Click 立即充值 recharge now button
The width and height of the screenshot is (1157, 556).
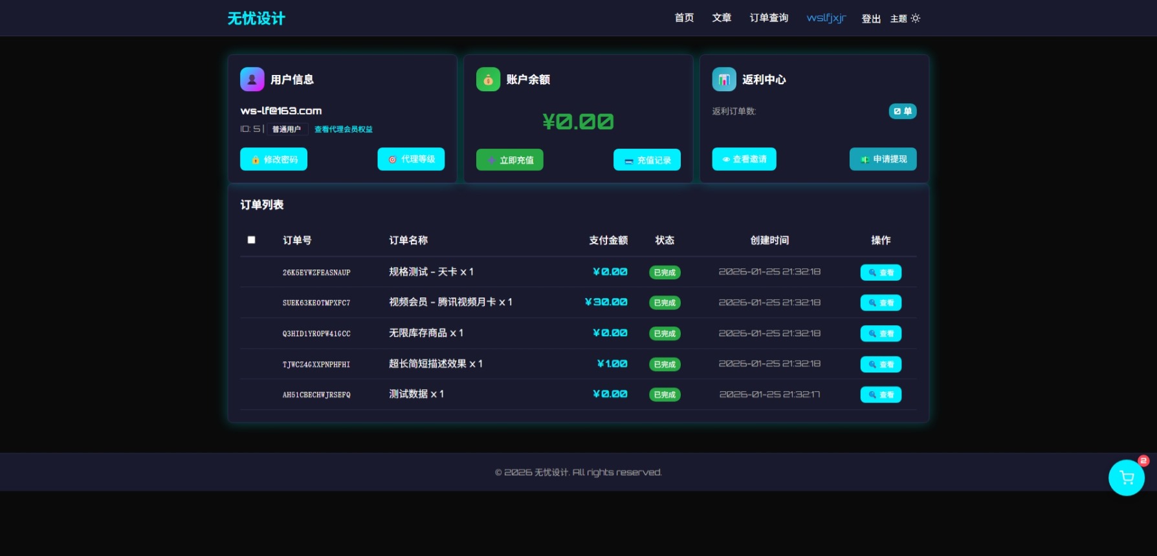pos(509,160)
